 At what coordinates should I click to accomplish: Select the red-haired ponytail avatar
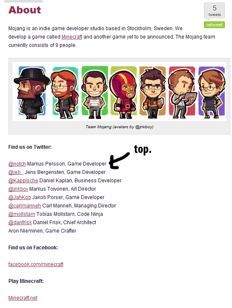(x=65, y=93)
